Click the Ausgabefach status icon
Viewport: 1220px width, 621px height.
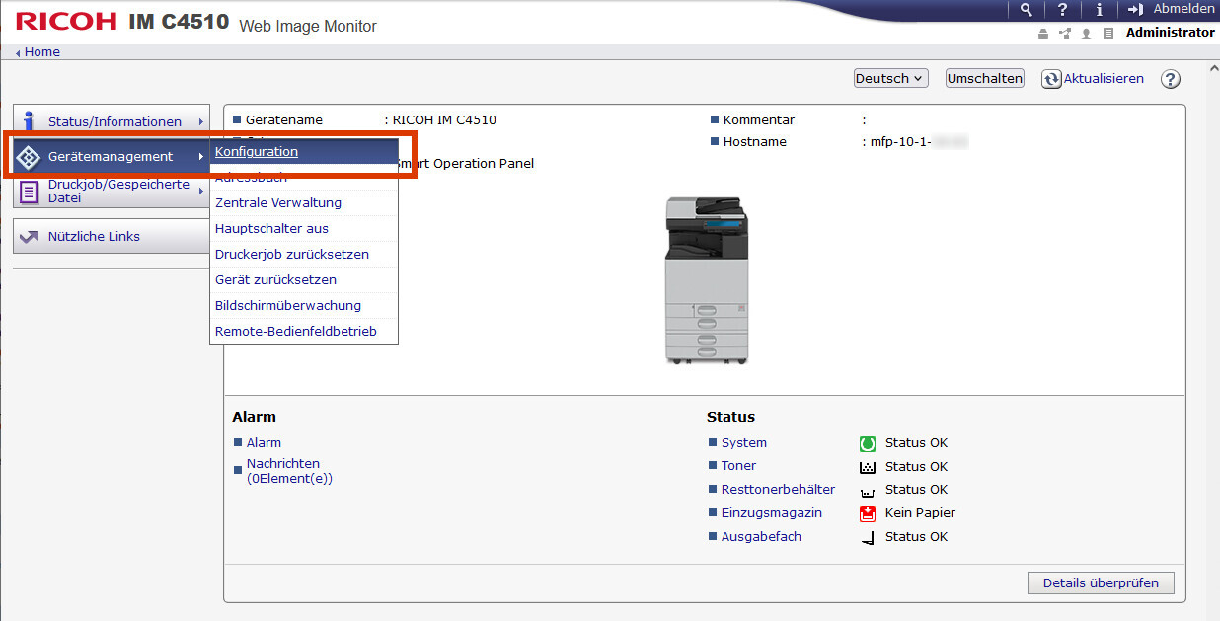pos(868,538)
